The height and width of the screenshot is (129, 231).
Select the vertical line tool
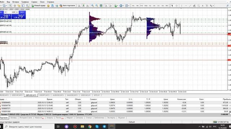[182, 6]
